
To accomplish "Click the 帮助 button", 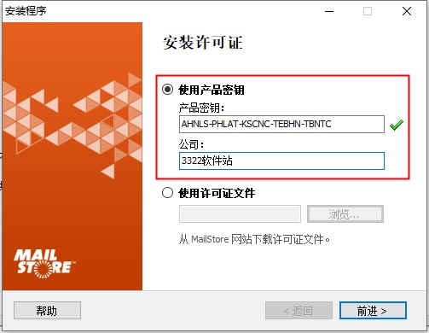I will click(x=47, y=311).
